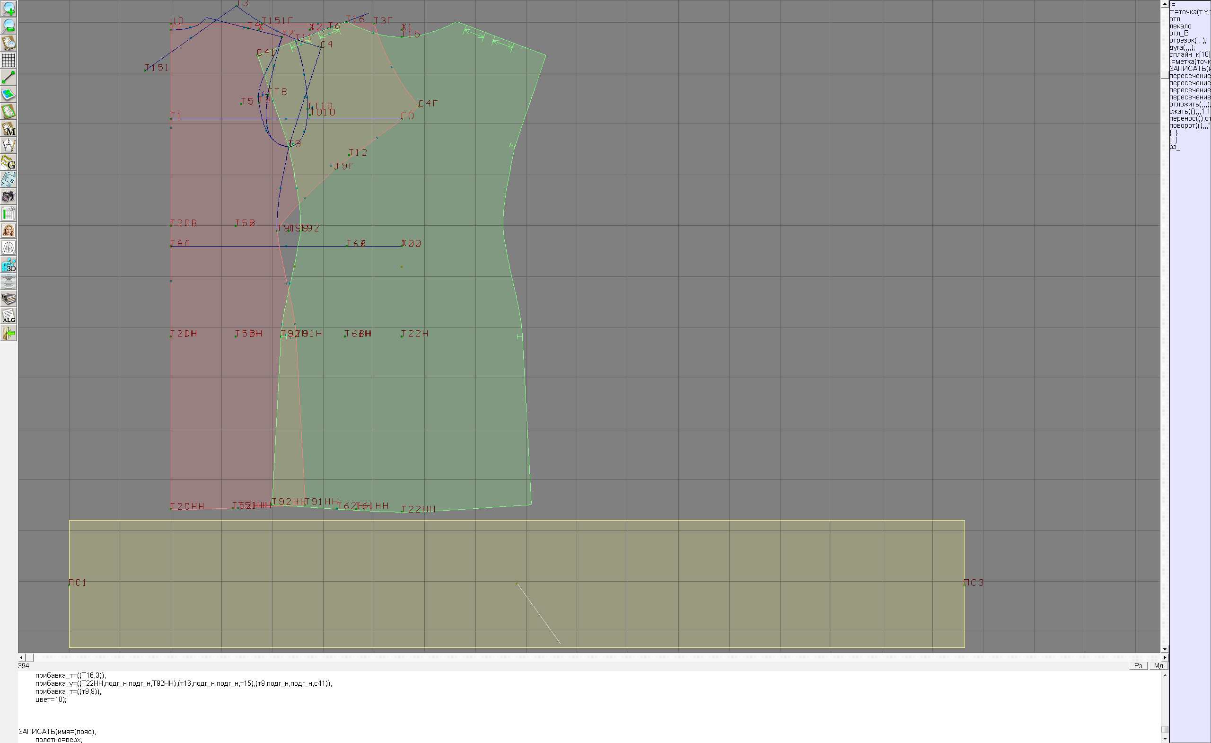Click the woman portrait icon
Viewport: 1211px width, 743px height.
9,230
